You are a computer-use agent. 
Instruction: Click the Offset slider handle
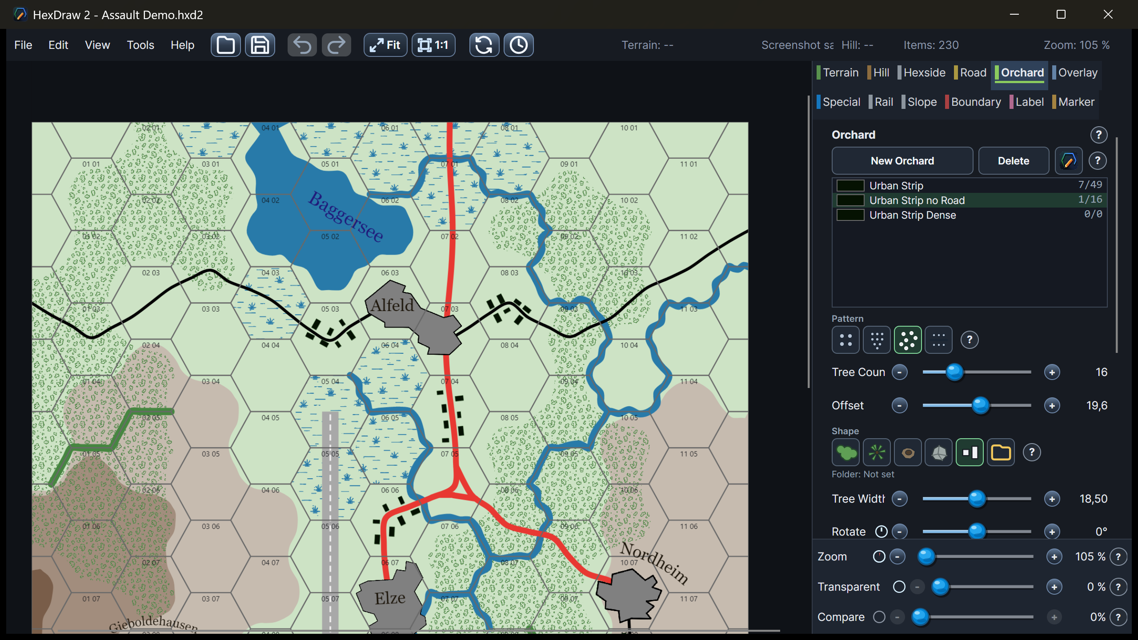pos(980,405)
